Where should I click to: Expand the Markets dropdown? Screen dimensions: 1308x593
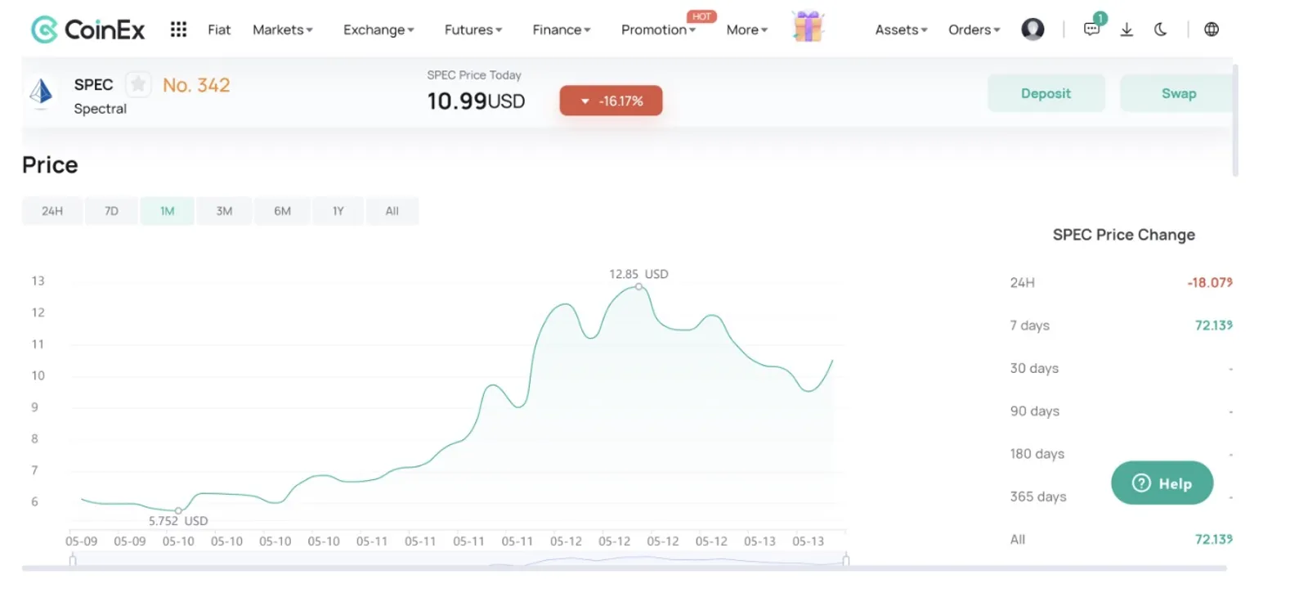pos(282,29)
